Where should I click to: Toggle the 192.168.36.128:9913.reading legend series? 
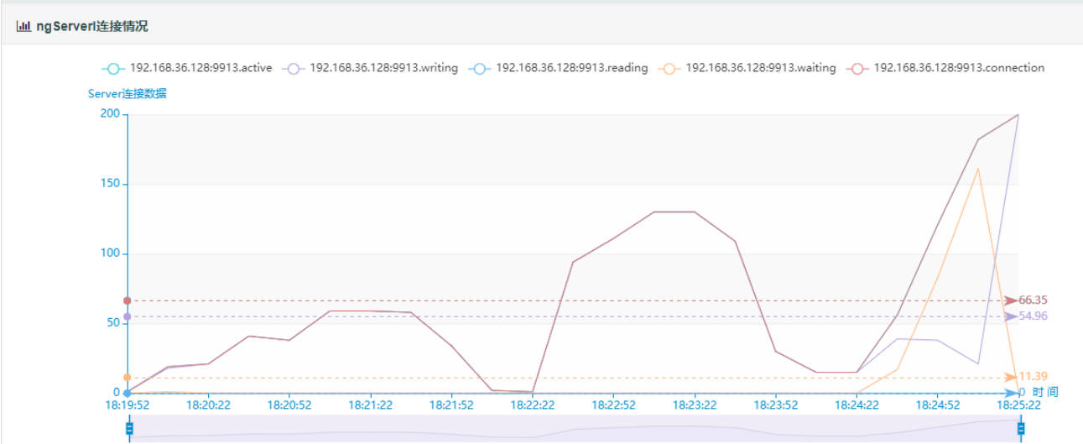click(558, 68)
